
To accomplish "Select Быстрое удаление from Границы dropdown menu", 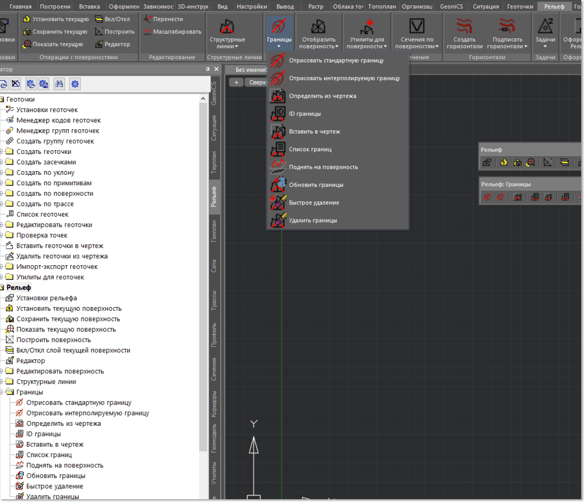I will point(314,203).
